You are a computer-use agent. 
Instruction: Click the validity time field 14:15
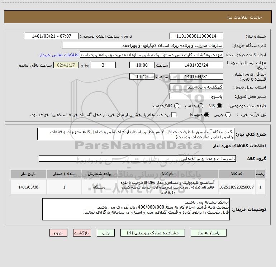(x=142, y=76)
